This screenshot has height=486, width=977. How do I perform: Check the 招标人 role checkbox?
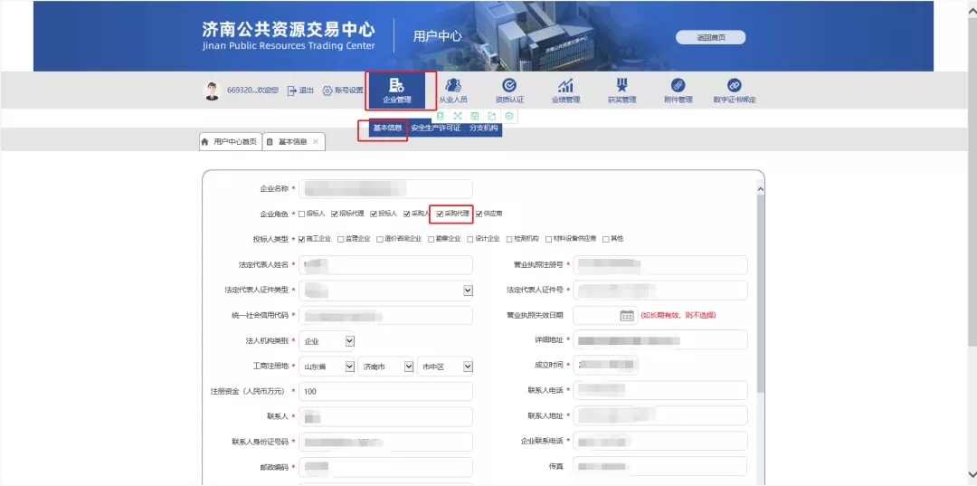(301, 214)
